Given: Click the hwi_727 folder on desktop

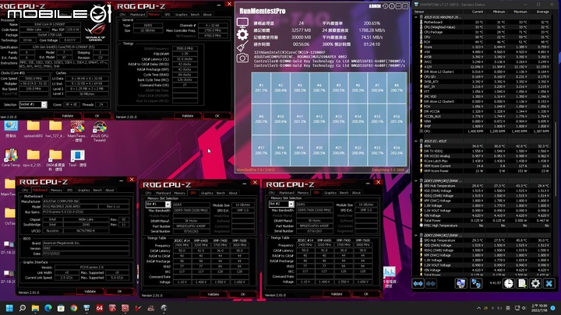Looking at the screenshot, I should coord(55,129).
